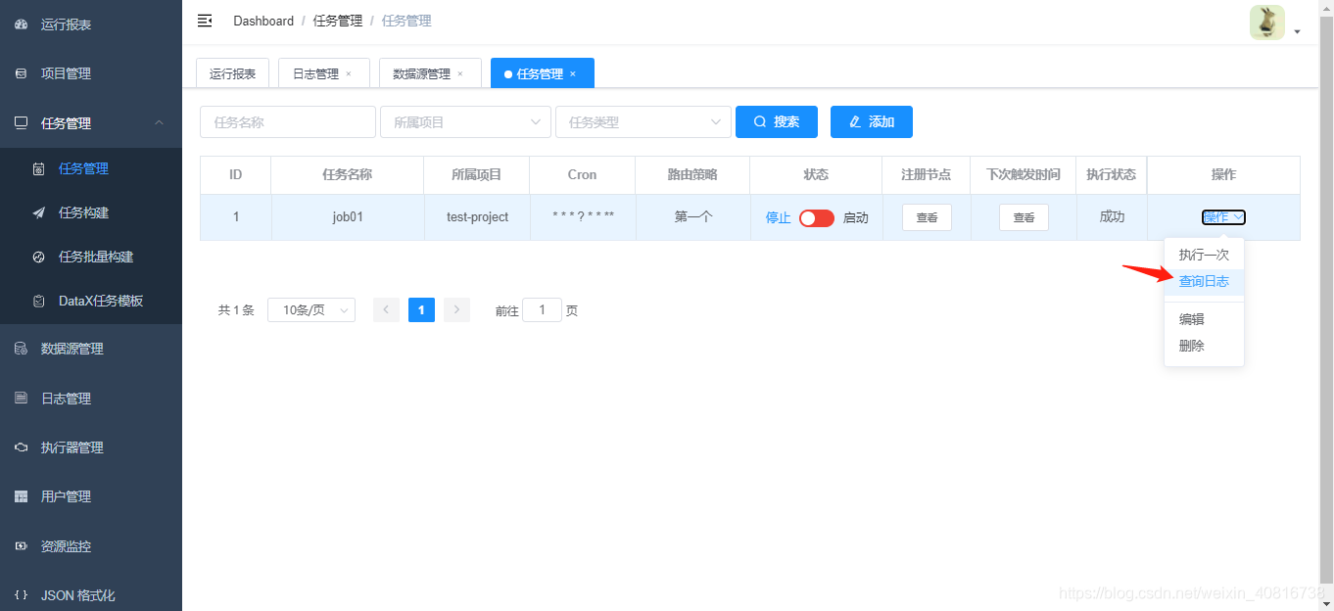Screen dimensions: 1334x611
Task: Open the 操作 dropdown for job01
Action: pos(1223,217)
